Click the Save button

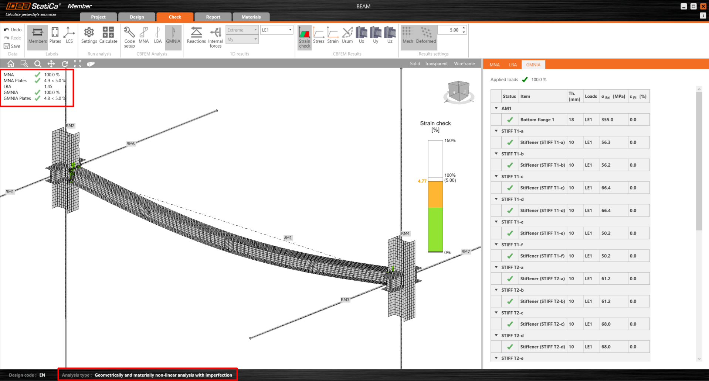(12, 46)
